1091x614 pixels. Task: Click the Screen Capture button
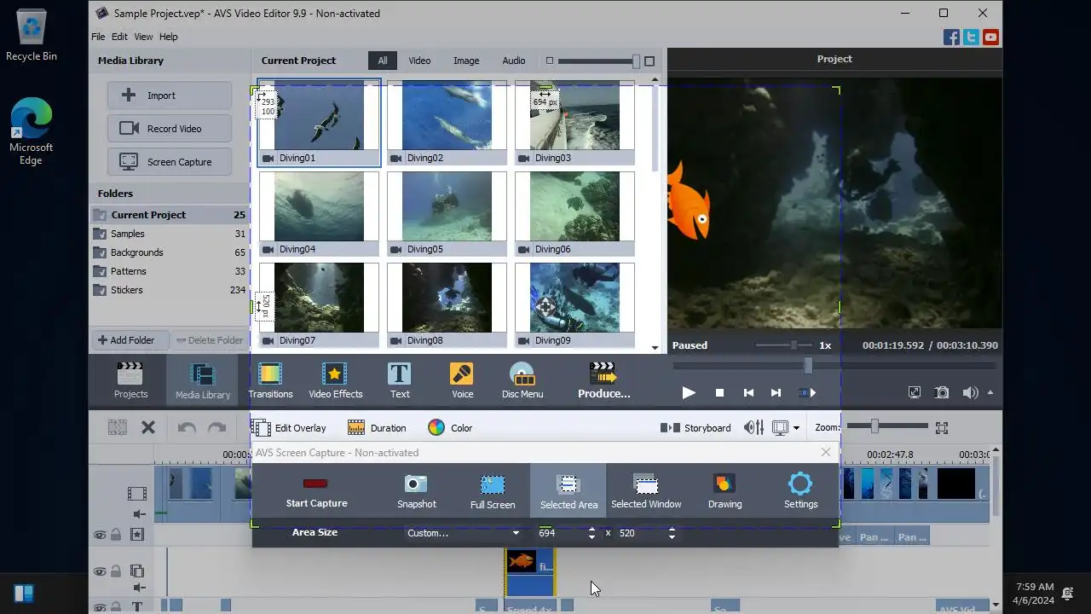coord(170,162)
